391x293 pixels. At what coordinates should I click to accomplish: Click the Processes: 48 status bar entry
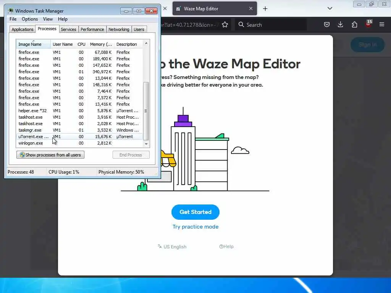[x=21, y=172]
